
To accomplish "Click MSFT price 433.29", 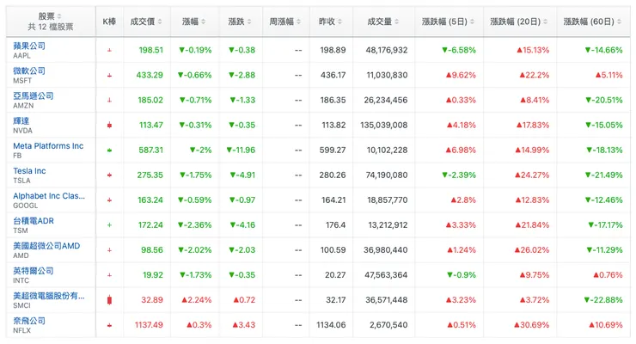I will pyautogui.click(x=150, y=76).
